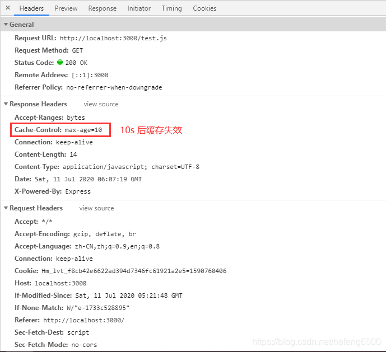
Task: Click view source for Response Headers
Action: point(101,104)
